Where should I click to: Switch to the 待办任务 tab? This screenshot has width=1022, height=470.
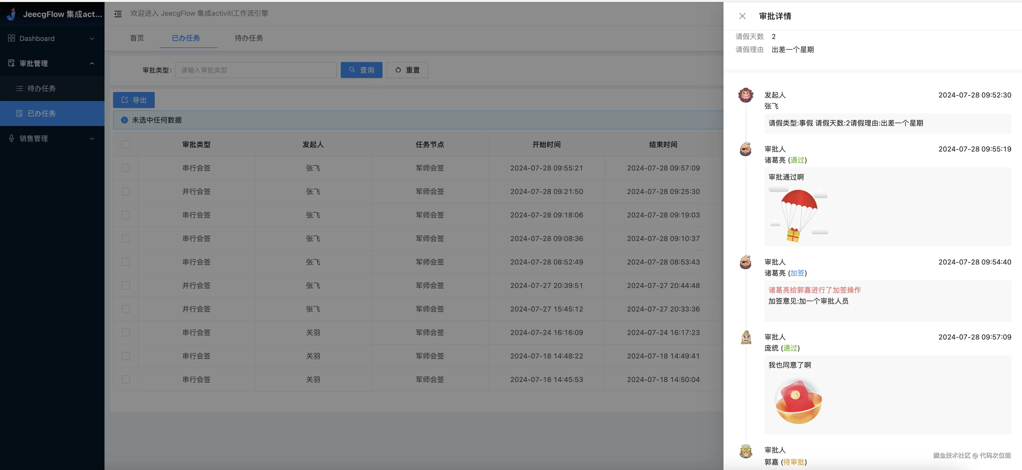point(249,38)
